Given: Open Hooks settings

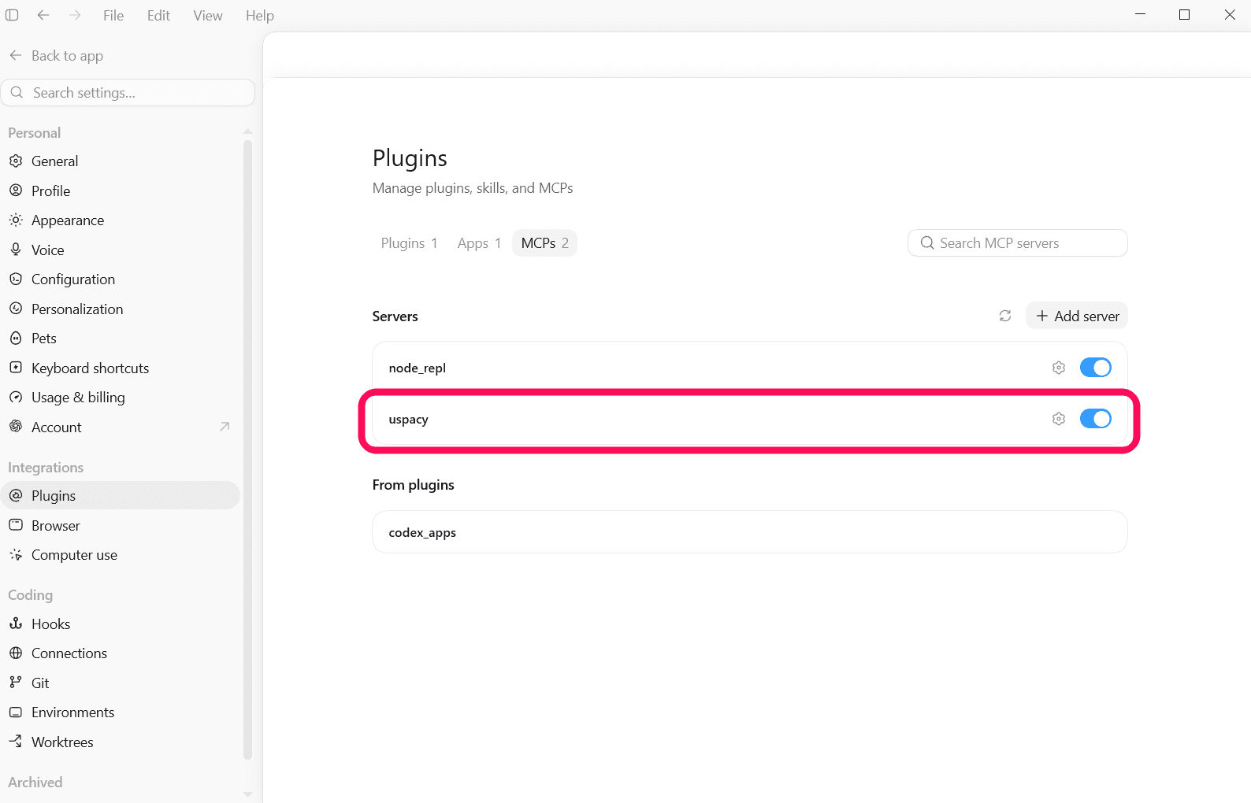Looking at the screenshot, I should coord(121,624).
